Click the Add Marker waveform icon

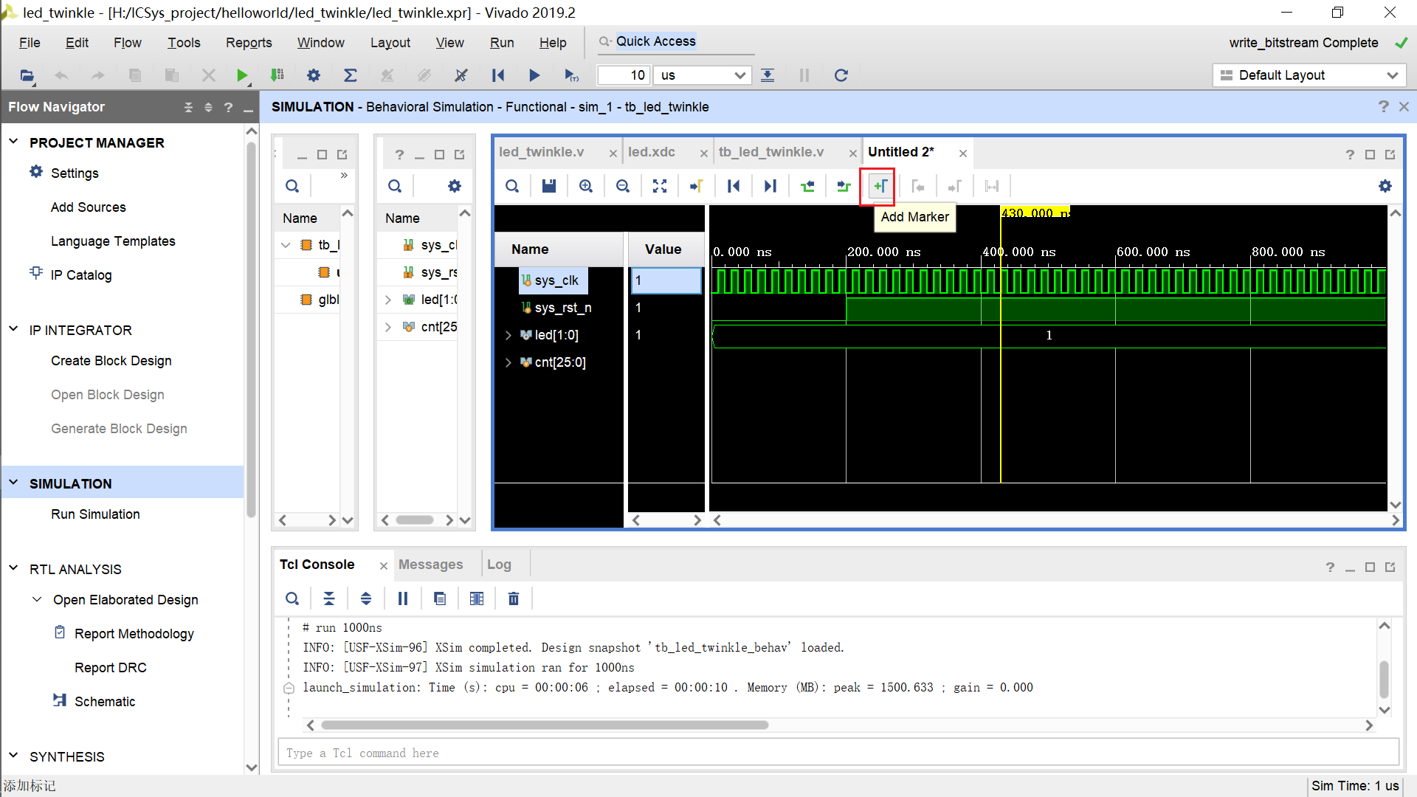click(x=880, y=186)
